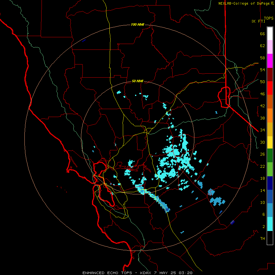Click the 'TH' legend label
This screenshot has width=275, height=275.
(x=262, y=239)
